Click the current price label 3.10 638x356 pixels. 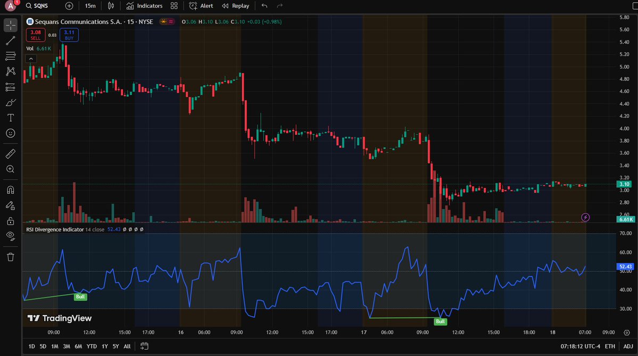pyautogui.click(x=625, y=184)
